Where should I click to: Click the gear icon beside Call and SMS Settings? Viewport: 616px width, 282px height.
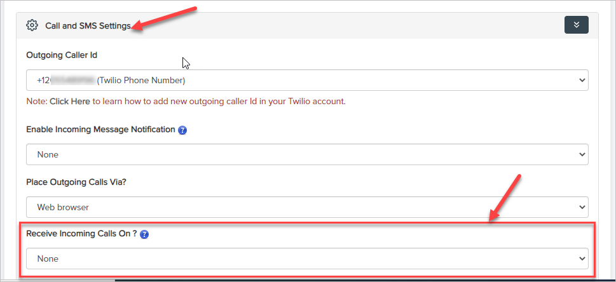pos(32,25)
